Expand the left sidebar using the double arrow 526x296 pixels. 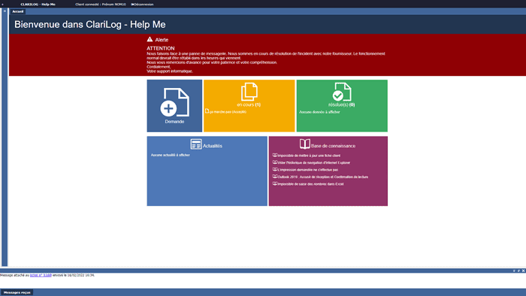5,11
